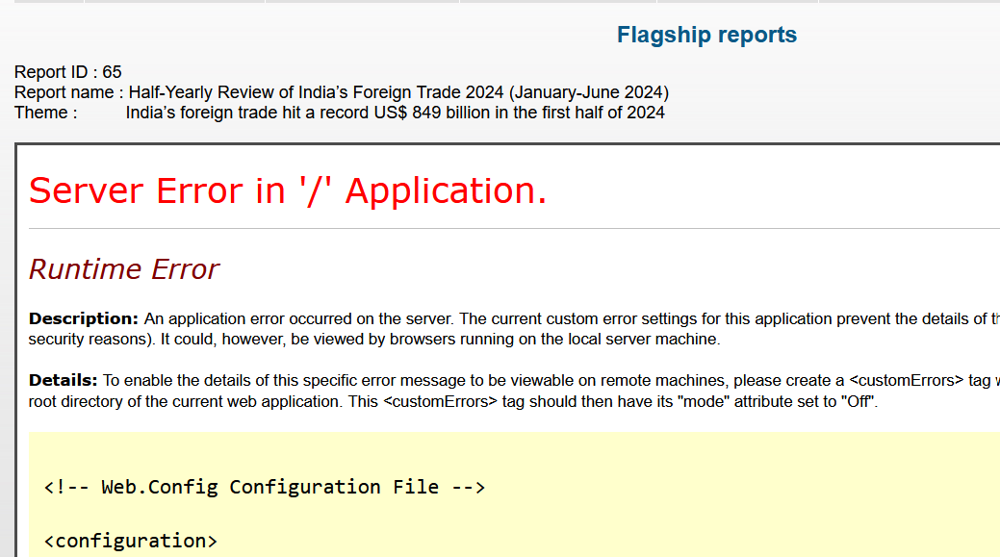
Task: Click the first <customErrors> tag mention
Action: 907,380
